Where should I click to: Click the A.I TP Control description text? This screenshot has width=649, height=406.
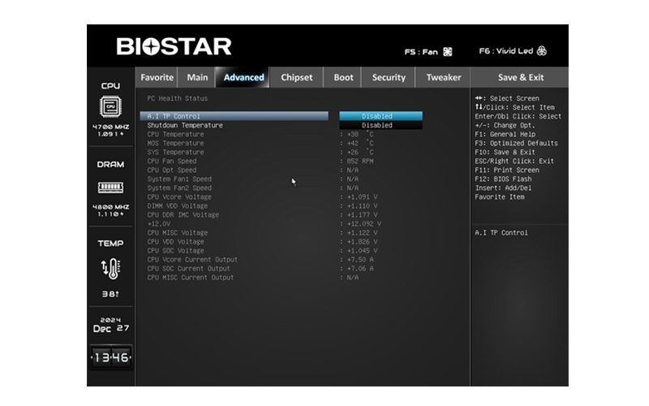pyautogui.click(x=501, y=233)
